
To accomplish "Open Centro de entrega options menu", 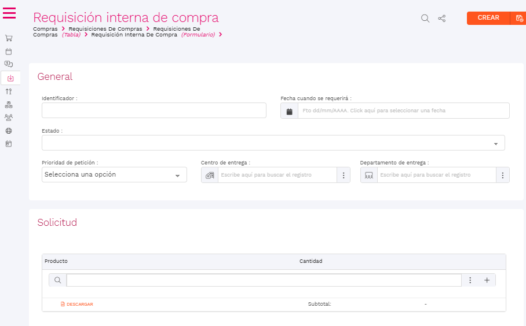I will click(344, 175).
